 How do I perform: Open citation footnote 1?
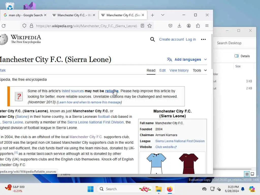tap(16, 153)
